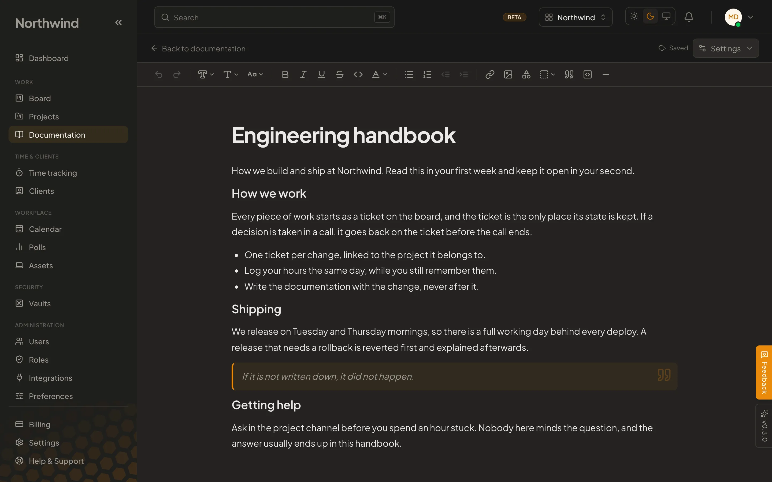Click the v0.3.0 version badge

(764, 426)
